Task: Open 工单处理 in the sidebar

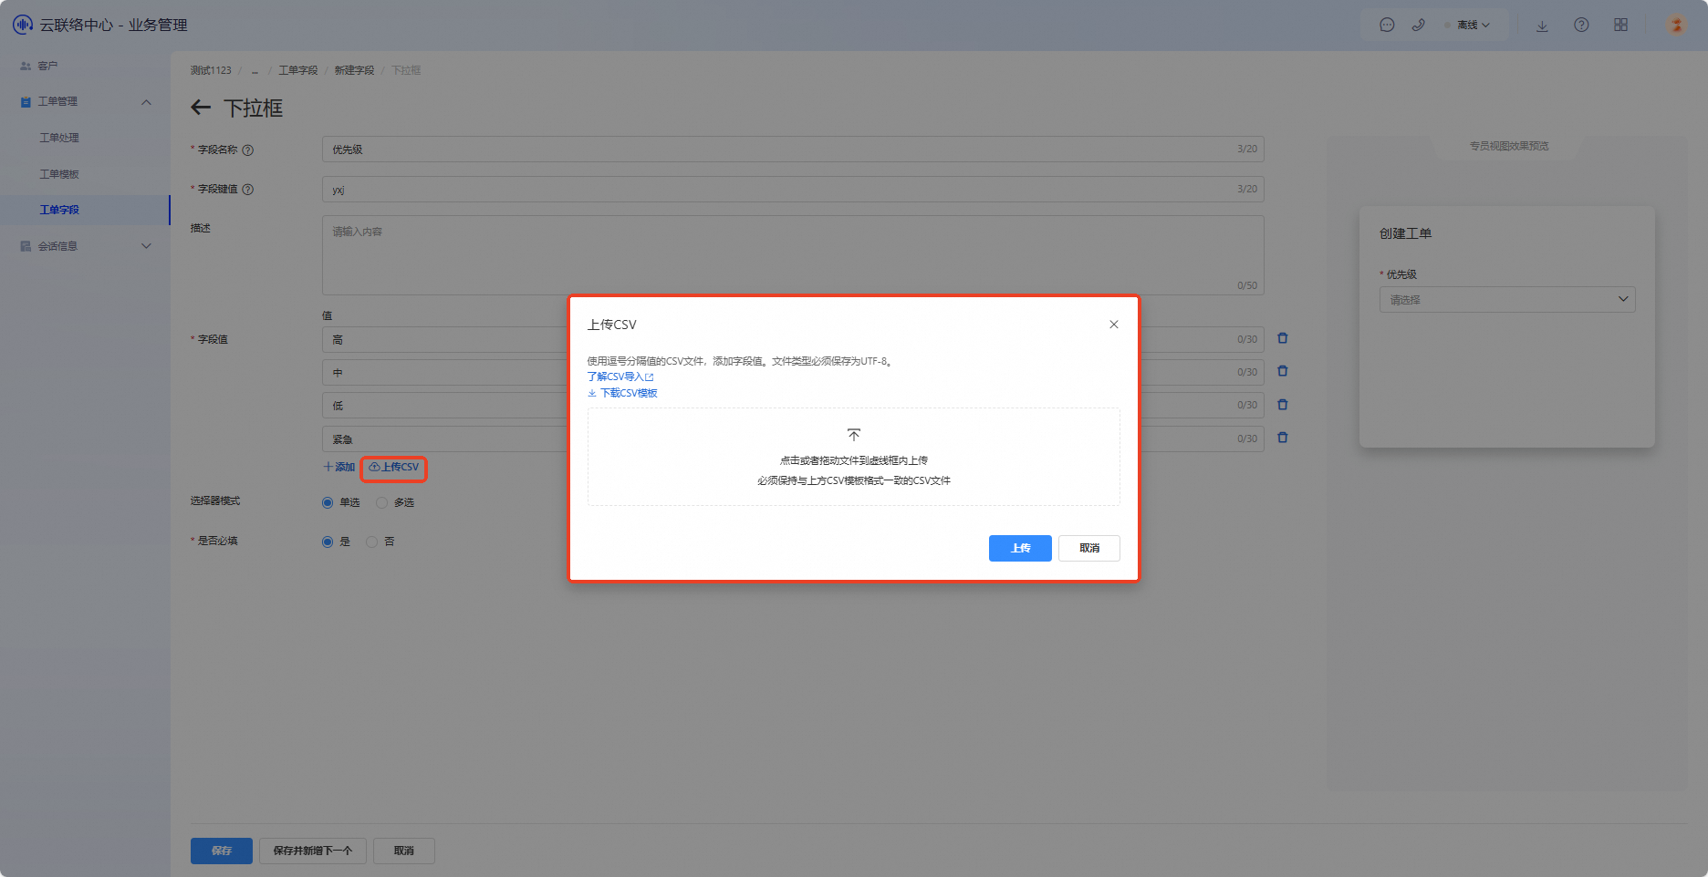Action: tap(59, 138)
